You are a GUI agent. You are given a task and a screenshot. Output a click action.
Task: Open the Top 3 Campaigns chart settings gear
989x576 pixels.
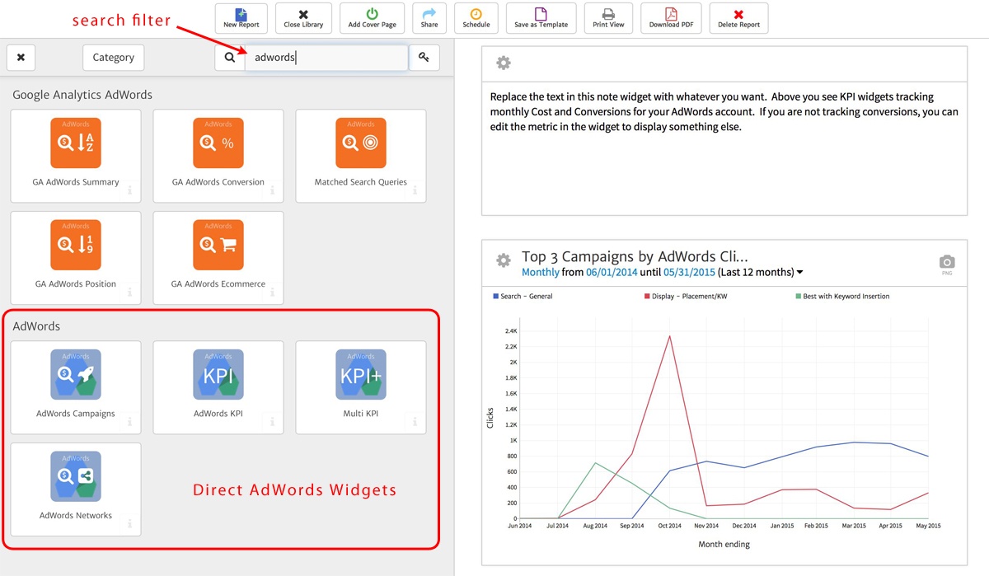coord(504,260)
